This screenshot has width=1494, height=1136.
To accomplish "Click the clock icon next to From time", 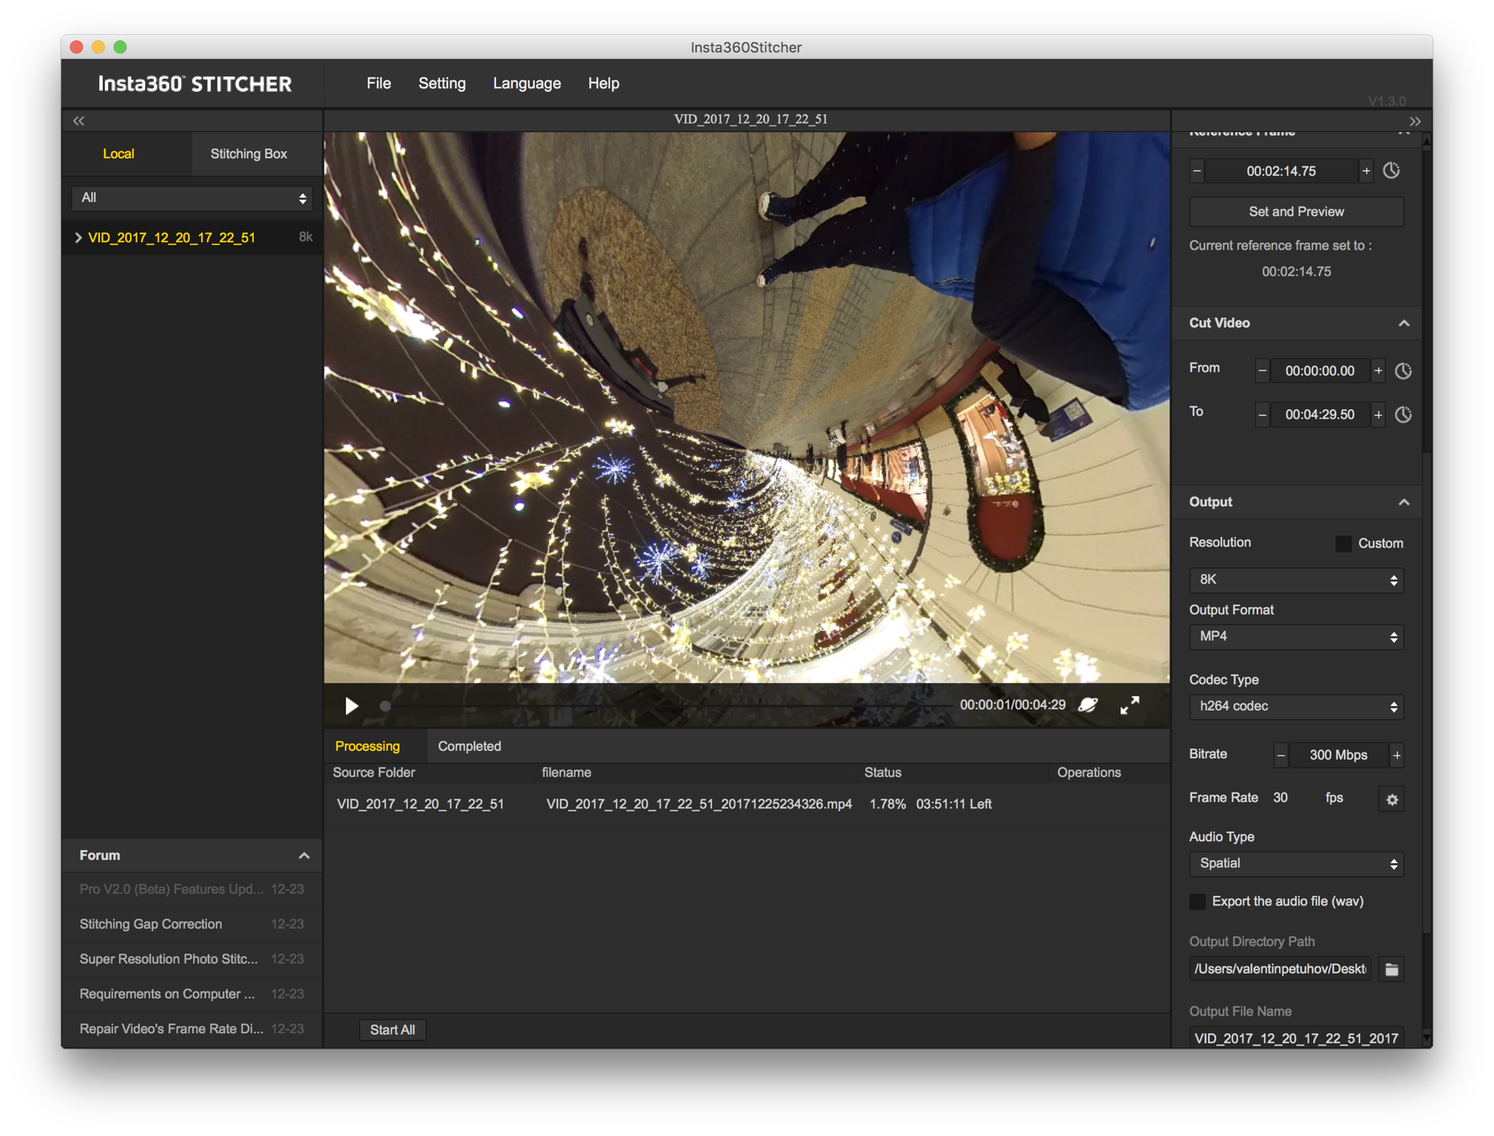I will [1403, 371].
